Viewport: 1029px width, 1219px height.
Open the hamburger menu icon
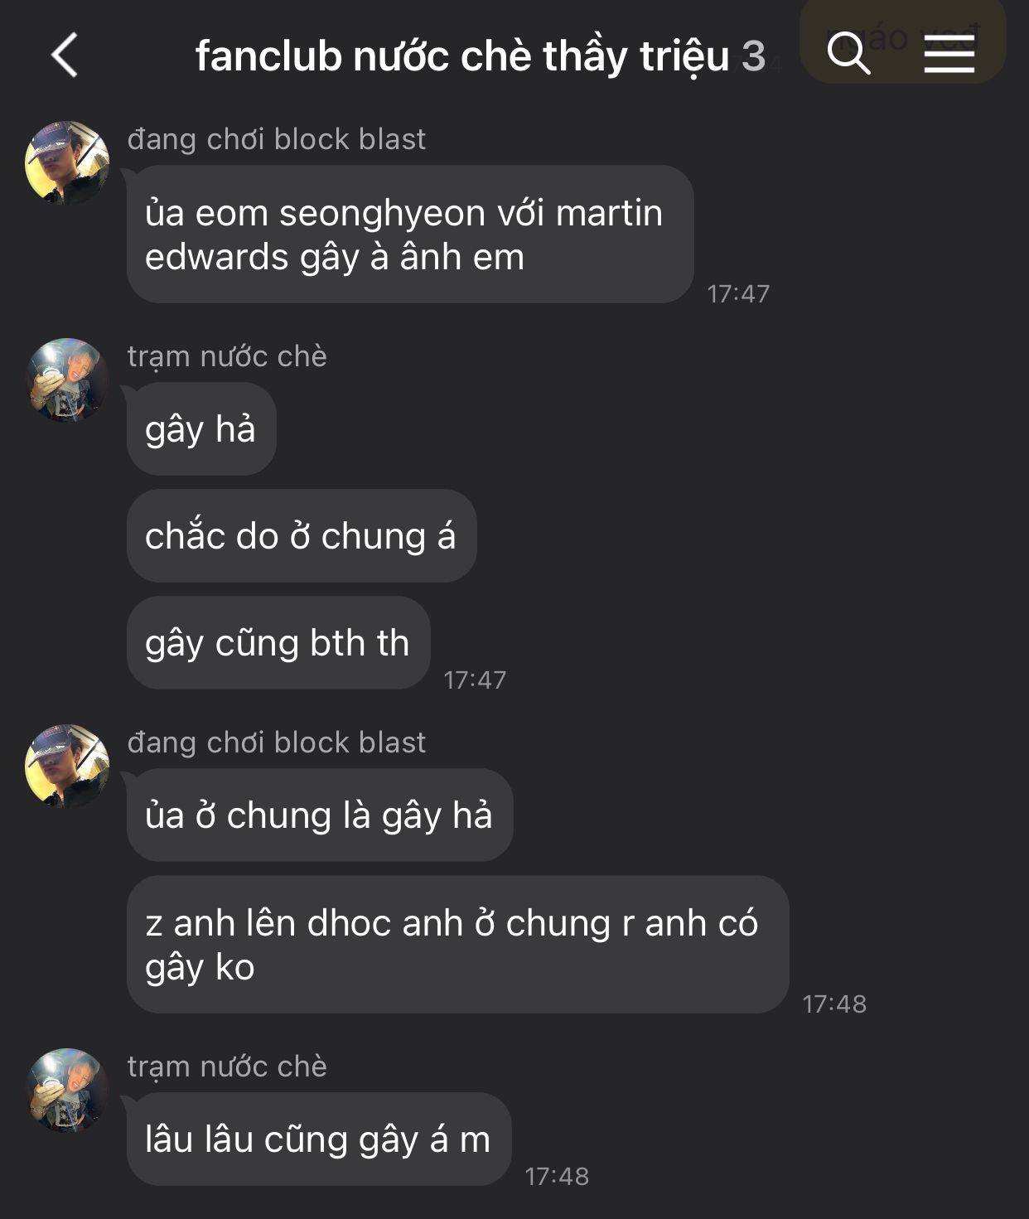pyautogui.click(x=949, y=54)
